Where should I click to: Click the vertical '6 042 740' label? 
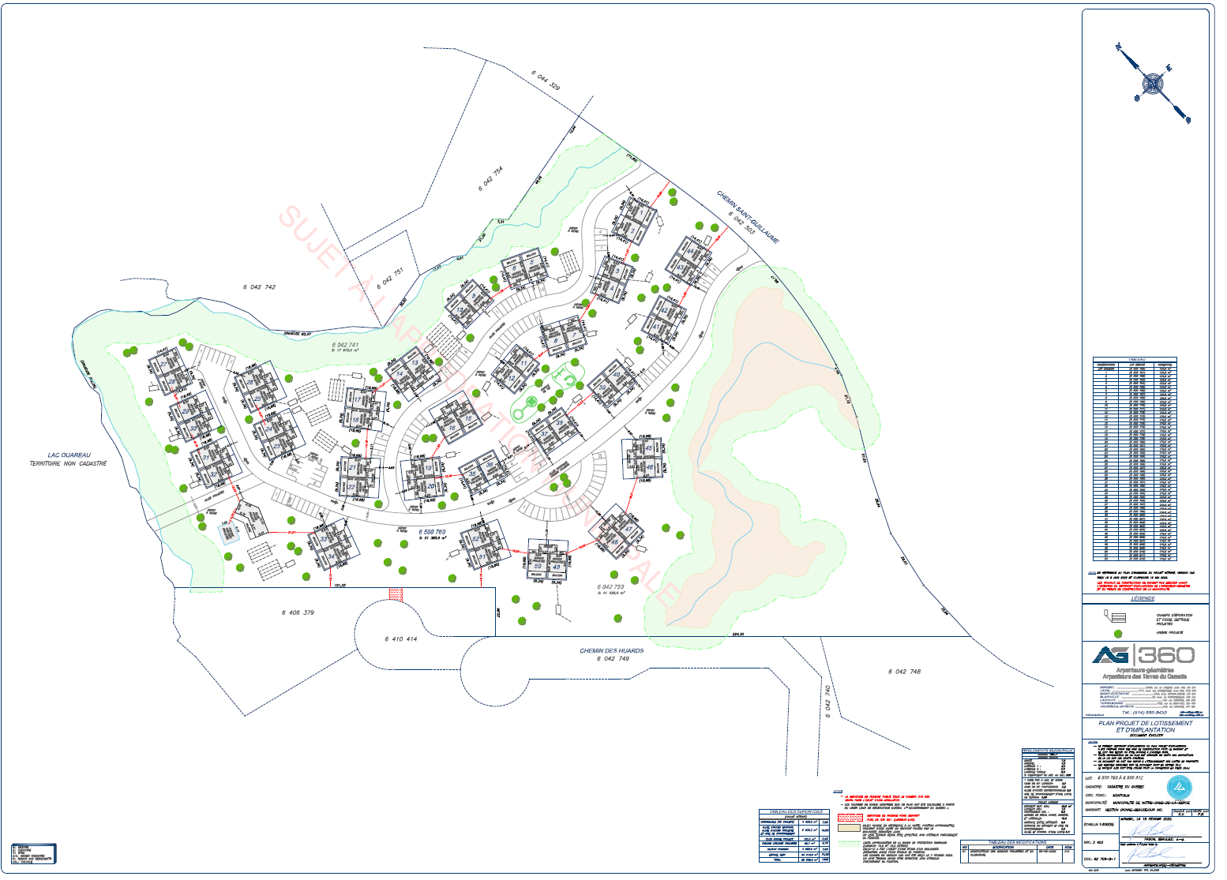[x=827, y=701]
